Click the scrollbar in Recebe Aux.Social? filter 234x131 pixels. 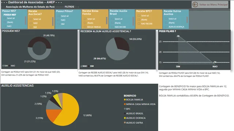tap(53, 21)
